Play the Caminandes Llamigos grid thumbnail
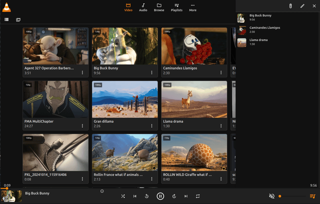Image resolution: width=320 pixels, height=204 pixels. (194, 46)
